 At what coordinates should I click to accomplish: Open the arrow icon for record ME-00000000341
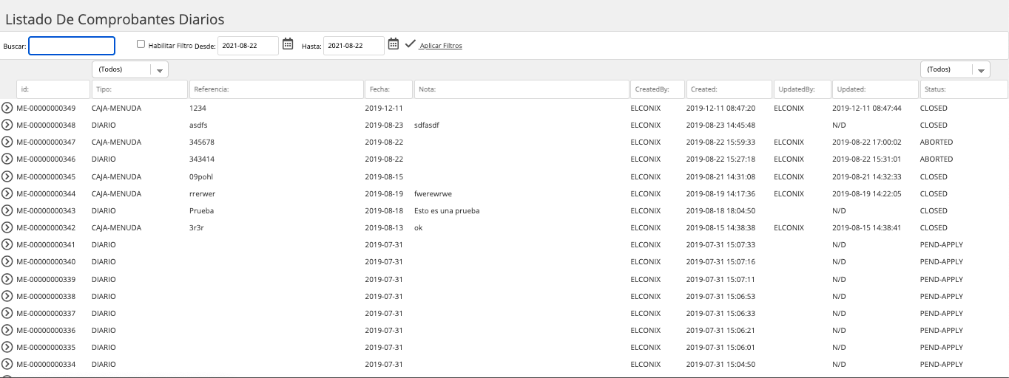pos(7,244)
